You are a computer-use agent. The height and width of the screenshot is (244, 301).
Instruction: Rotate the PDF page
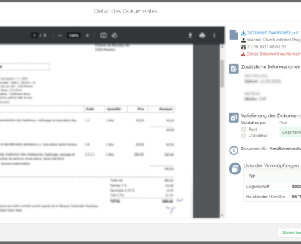pyautogui.click(x=114, y=35)
